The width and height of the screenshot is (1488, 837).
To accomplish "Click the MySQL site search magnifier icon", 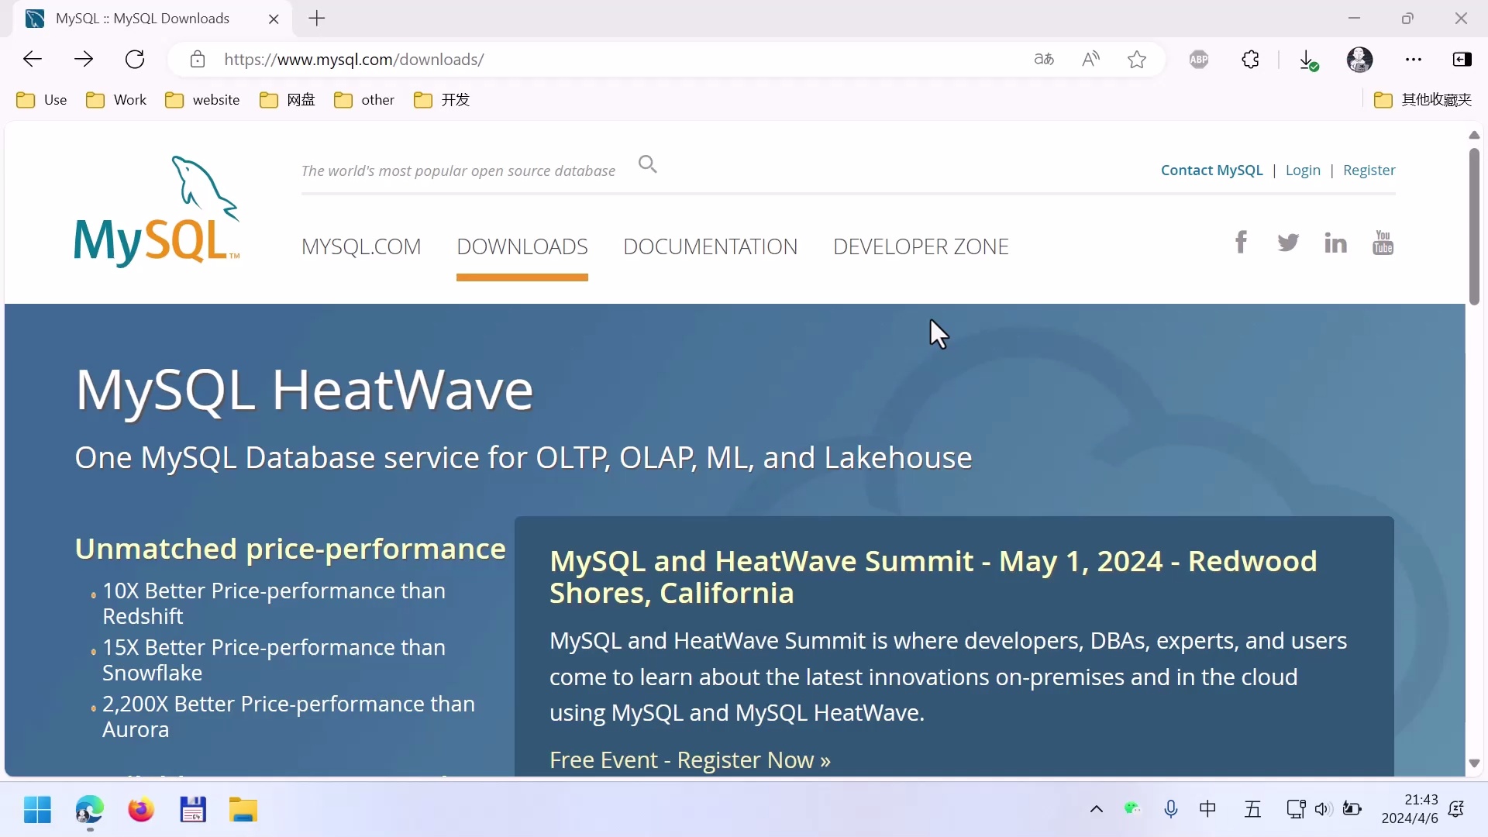I will 647,164.
